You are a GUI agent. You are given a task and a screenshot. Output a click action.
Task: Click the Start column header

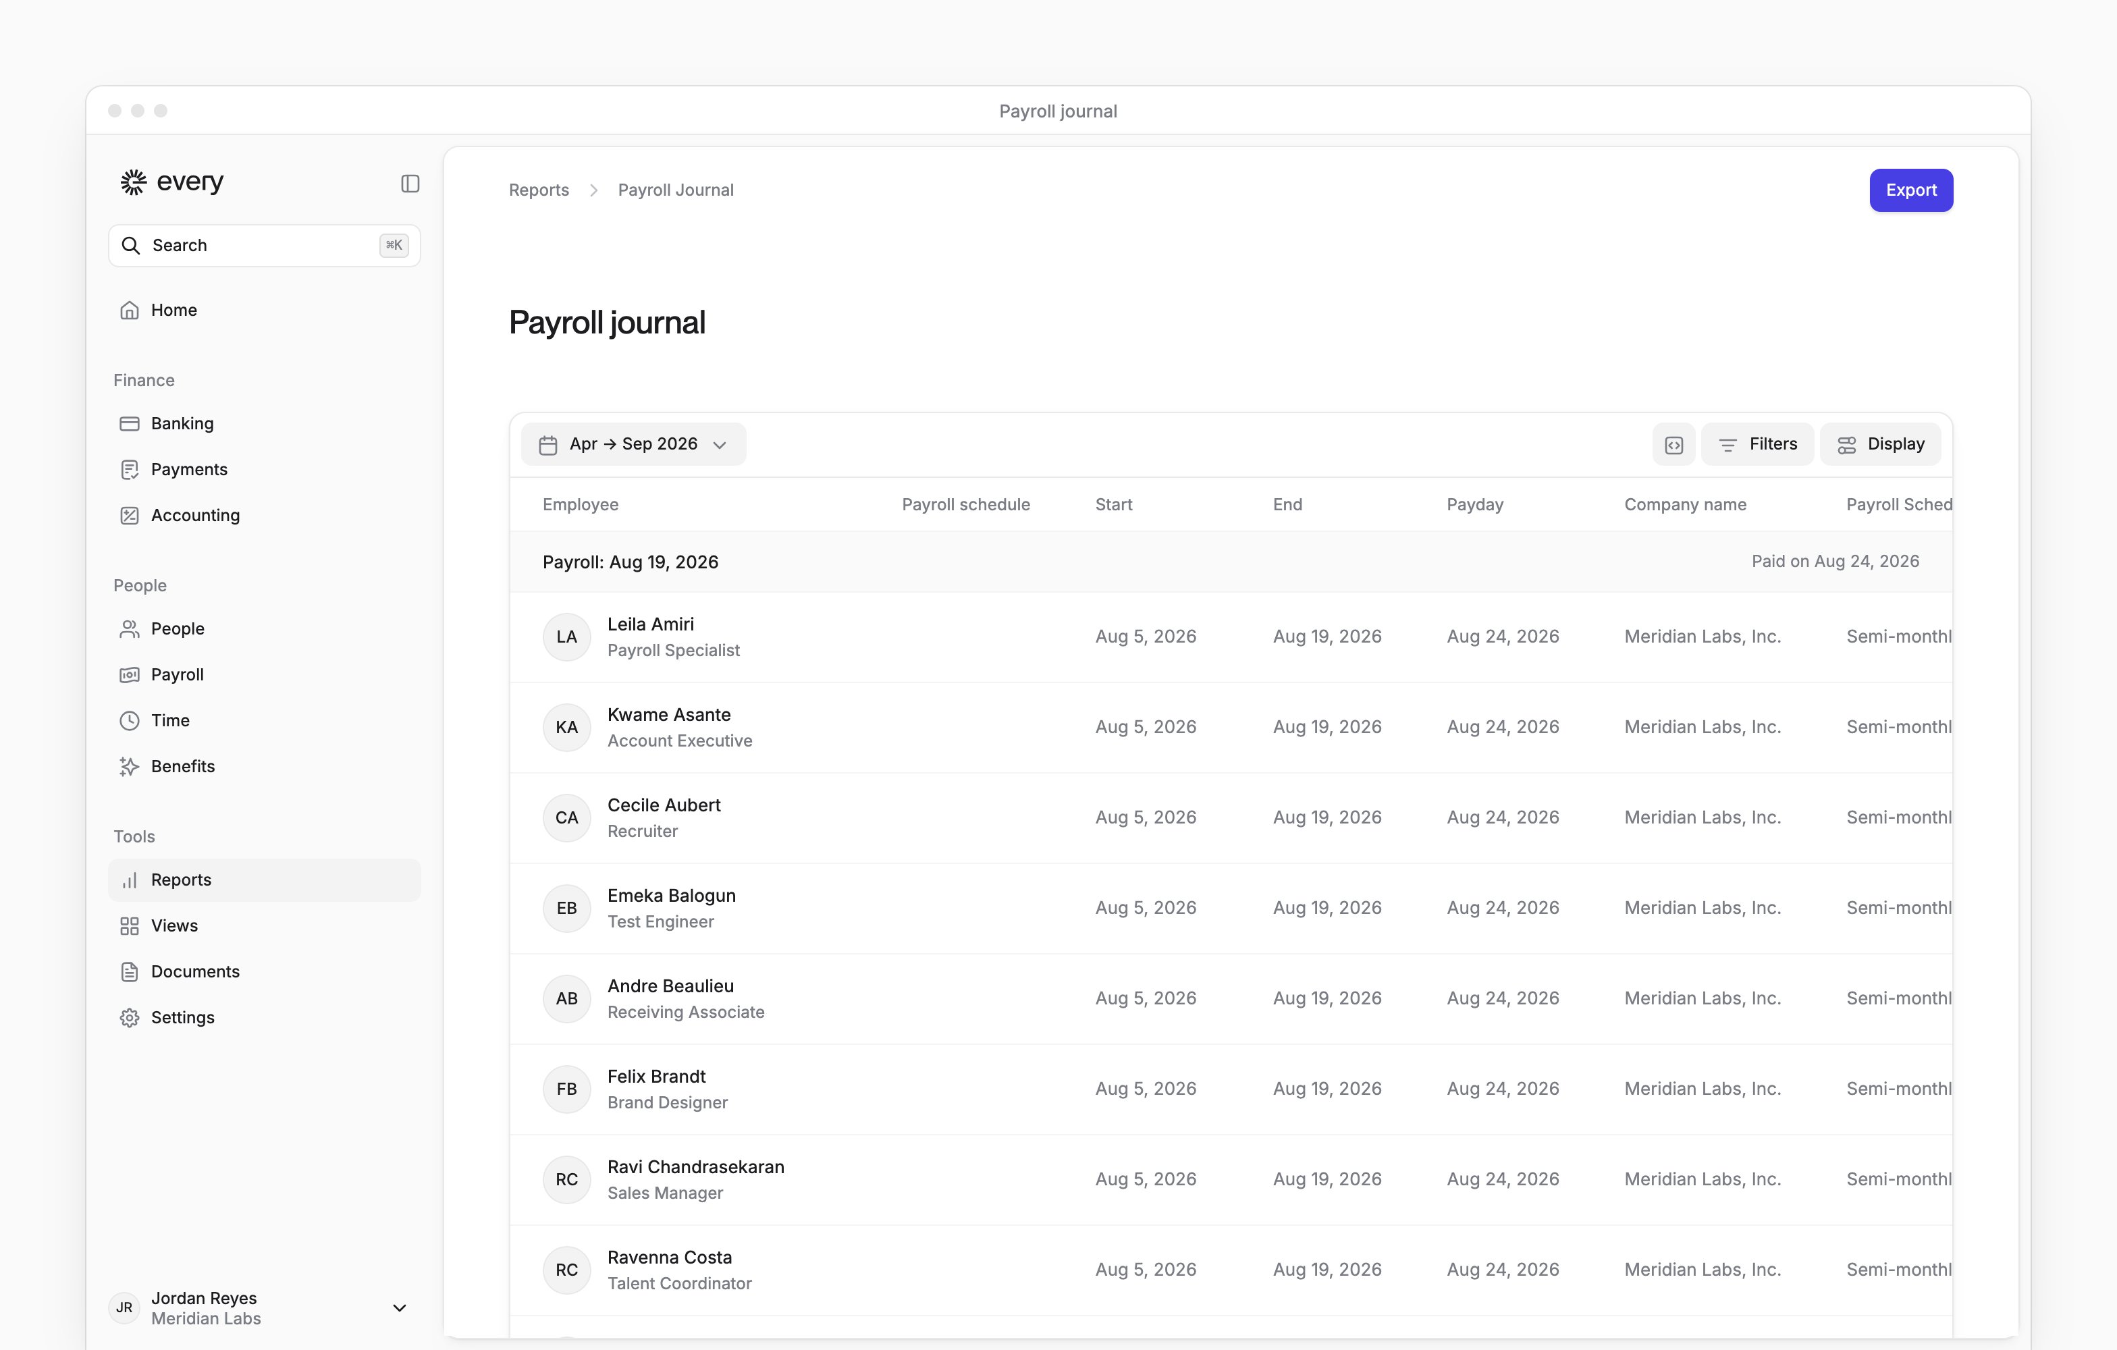pyautogui.click(x=1114, y=504)
